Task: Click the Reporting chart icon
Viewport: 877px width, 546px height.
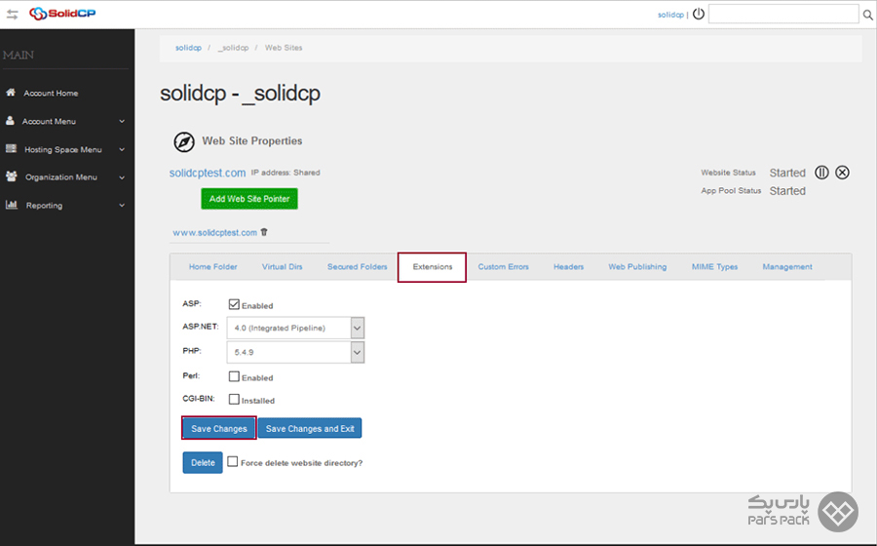Action: tap(11, 205)
